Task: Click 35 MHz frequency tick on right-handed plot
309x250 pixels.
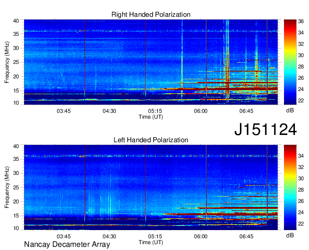Action: pos(16,34)
